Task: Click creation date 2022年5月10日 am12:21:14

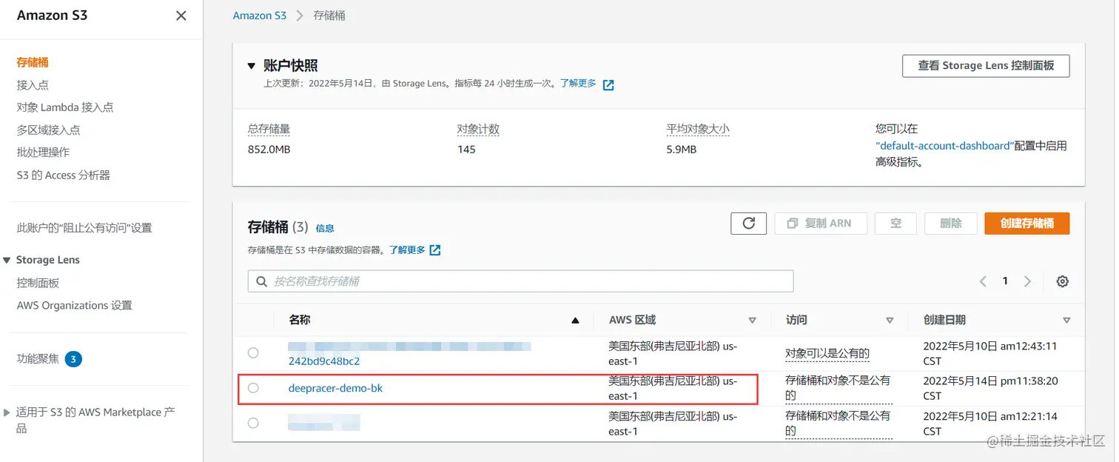Action: click(989, 423)
